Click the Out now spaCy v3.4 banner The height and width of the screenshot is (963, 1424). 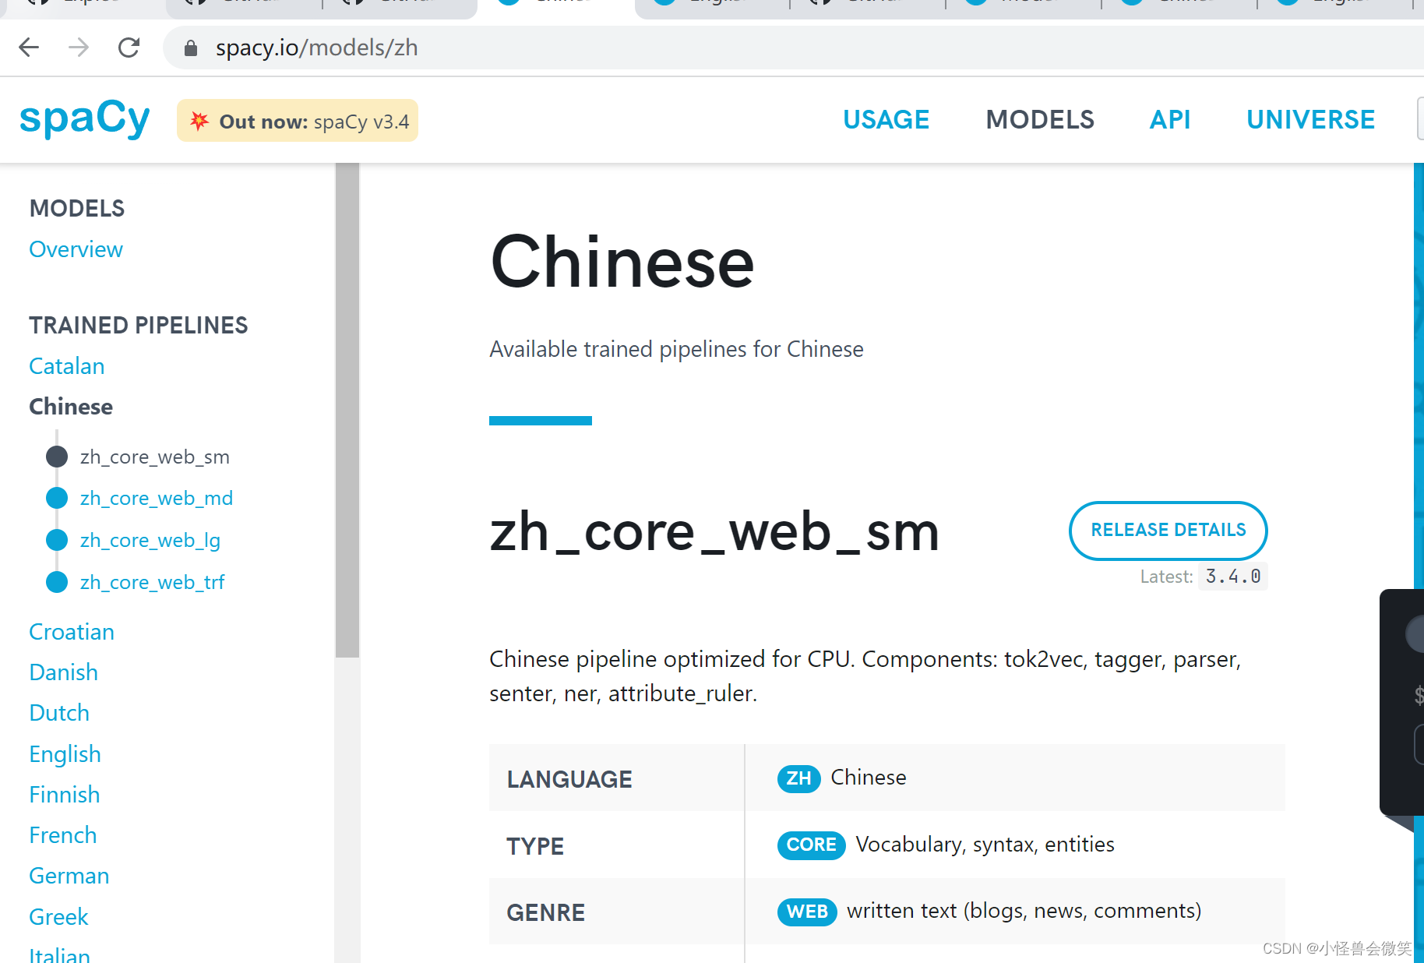(x=298, y=121)
